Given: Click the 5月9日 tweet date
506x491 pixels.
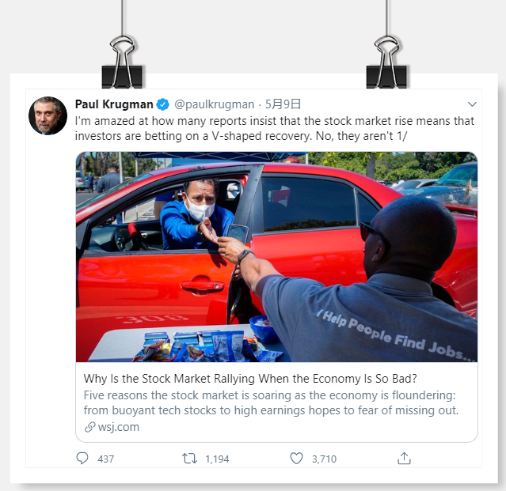Looking at the screenshot, I should pyautogui.click(x=283, y=104).
